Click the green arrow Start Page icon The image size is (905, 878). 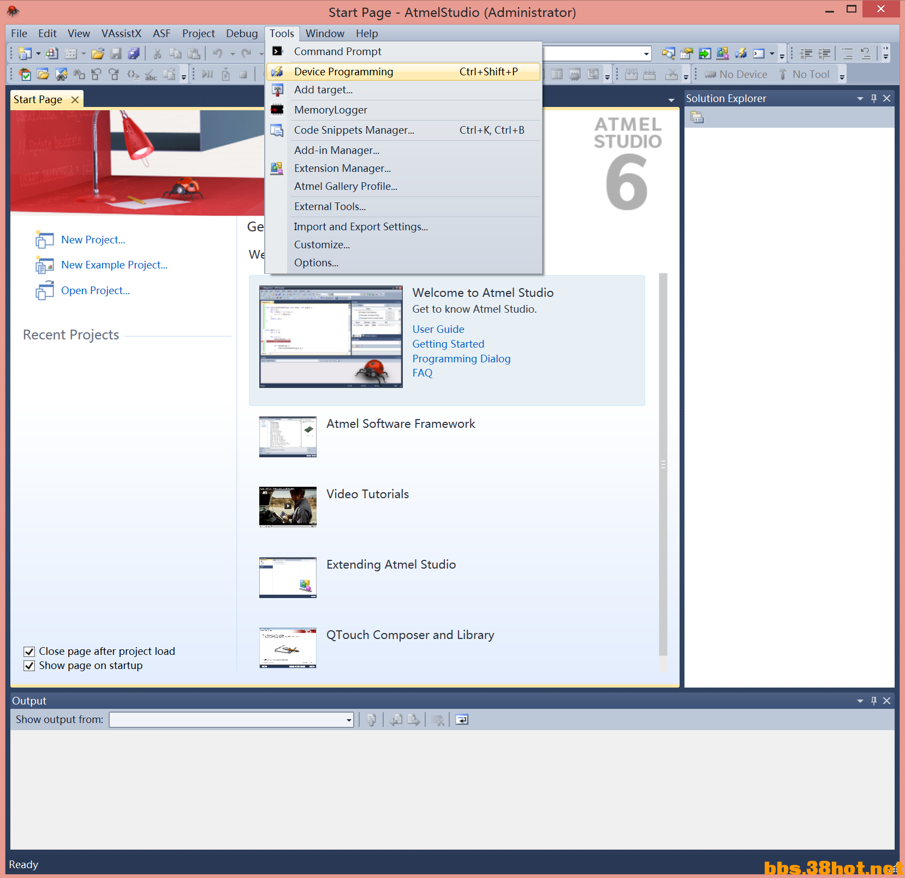(705, 53)
